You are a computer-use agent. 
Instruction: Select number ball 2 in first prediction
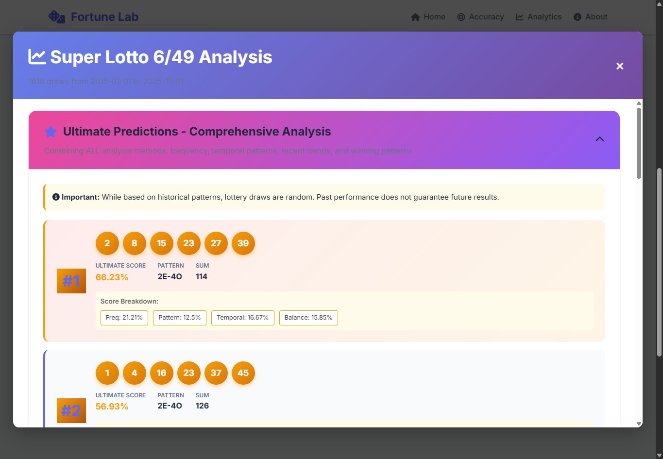[x=107, y=243]
